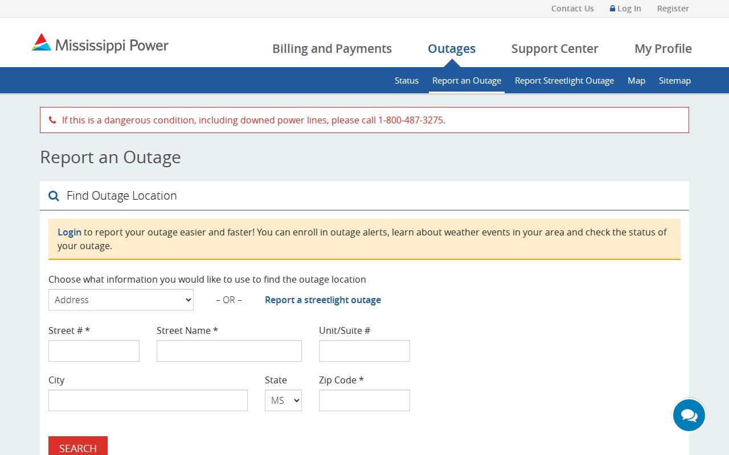Open Contact Us page
Image resolution: width=729 pixels, height=455 pixels.
tap(572, 9)
